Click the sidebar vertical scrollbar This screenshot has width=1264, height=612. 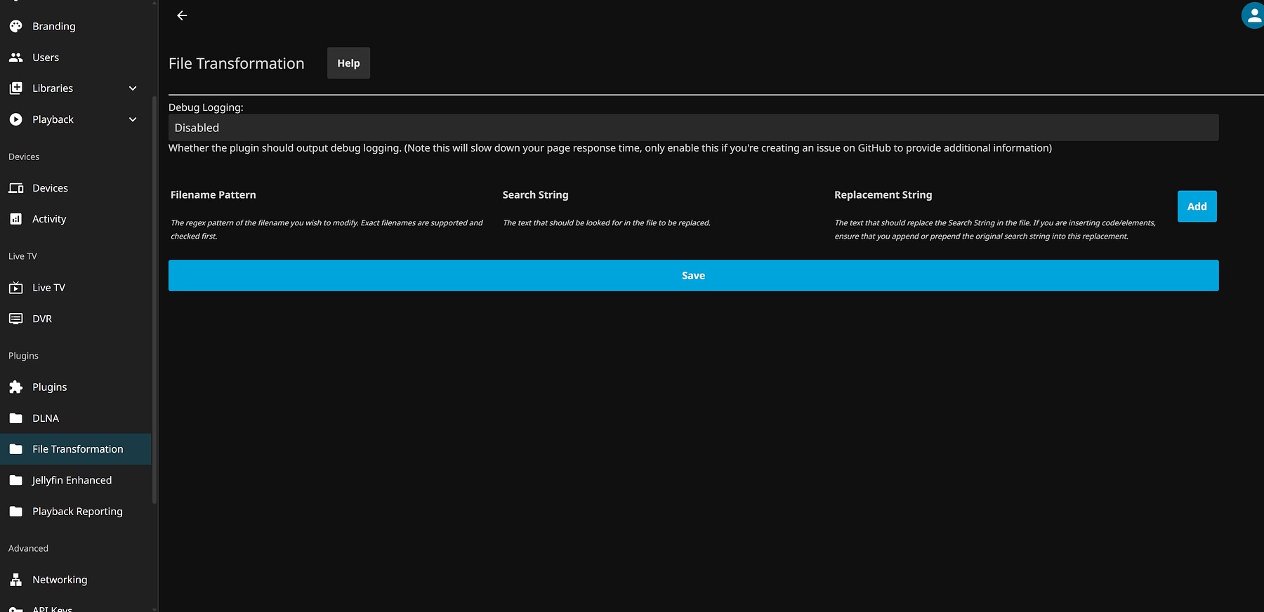(x=154, y=300)
